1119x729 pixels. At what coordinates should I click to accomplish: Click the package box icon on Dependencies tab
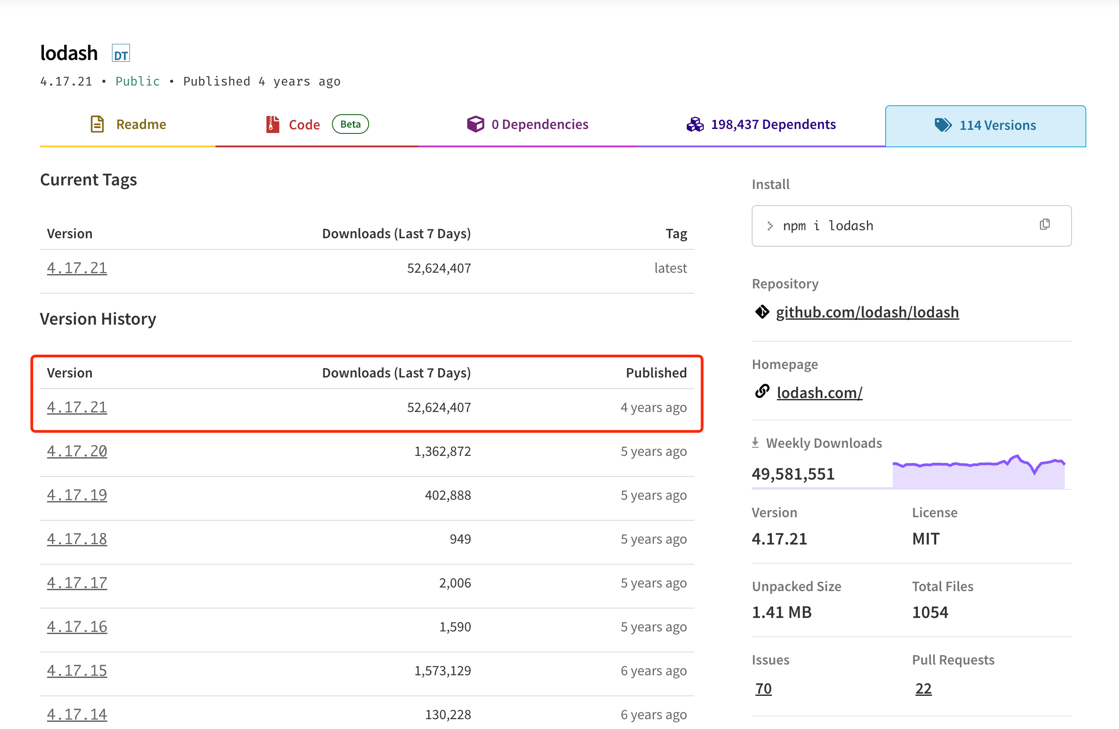tap(476, 124)
